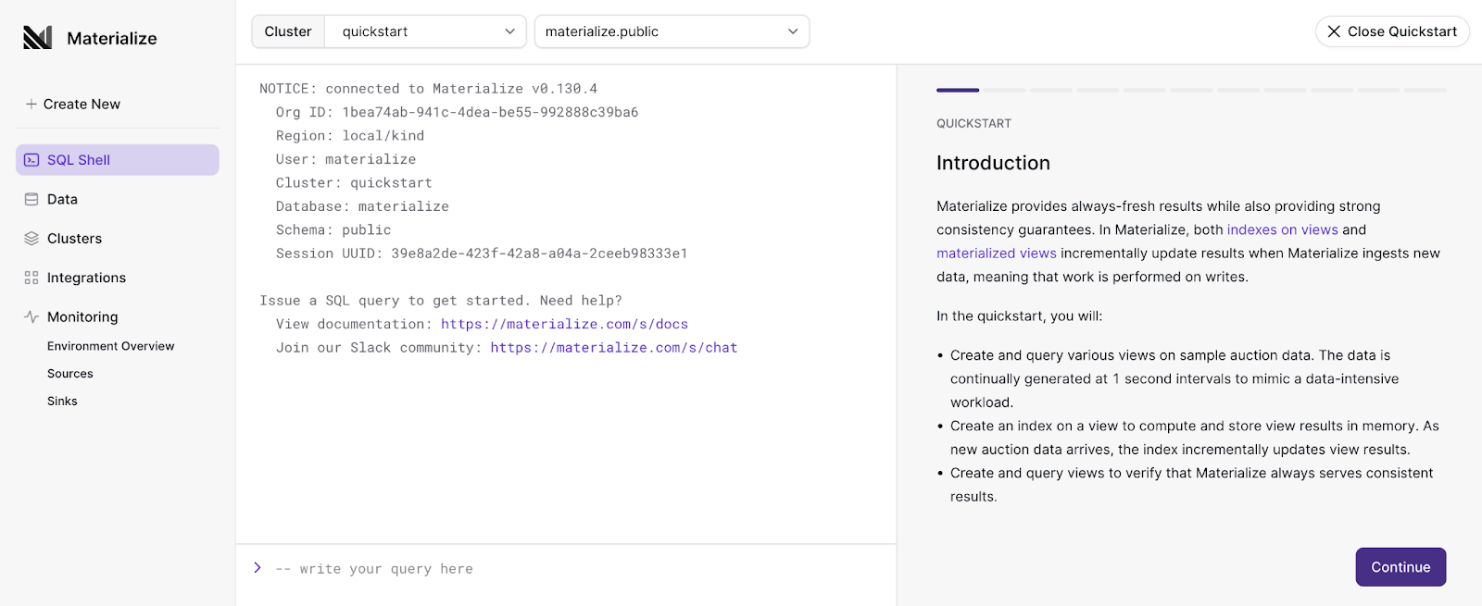
Task: Click the Data database icon
Action: [31, 199]
